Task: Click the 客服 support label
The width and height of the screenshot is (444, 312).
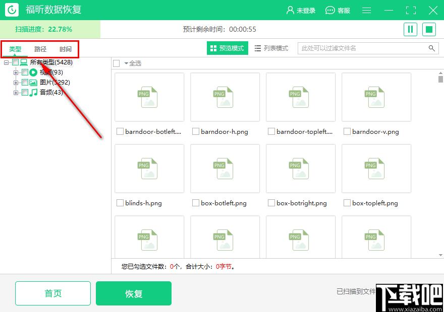Action: pyautogui.click(x=344, y=11)
